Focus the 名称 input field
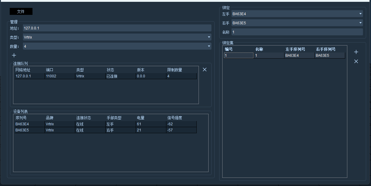371x186 pixels. pos(297,32)
